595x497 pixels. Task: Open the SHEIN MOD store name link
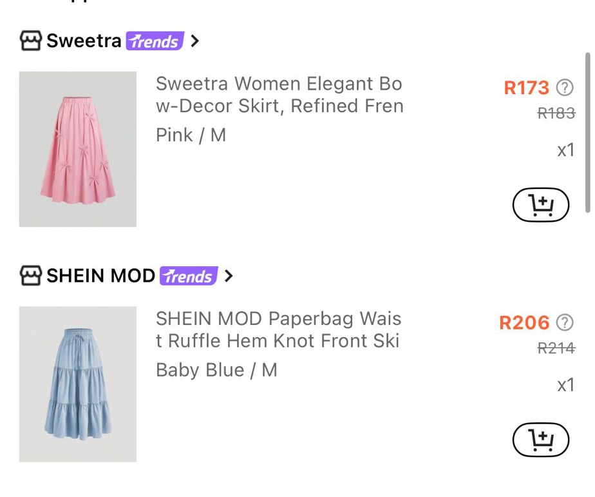[x=100, y=276]
